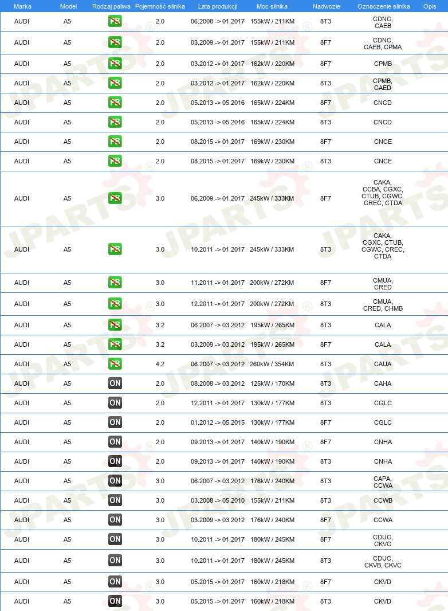This screenshot has width=448, height=611.
Task: Click the Oznaczenie silnika column header
Action: click(x=384, y=6)
